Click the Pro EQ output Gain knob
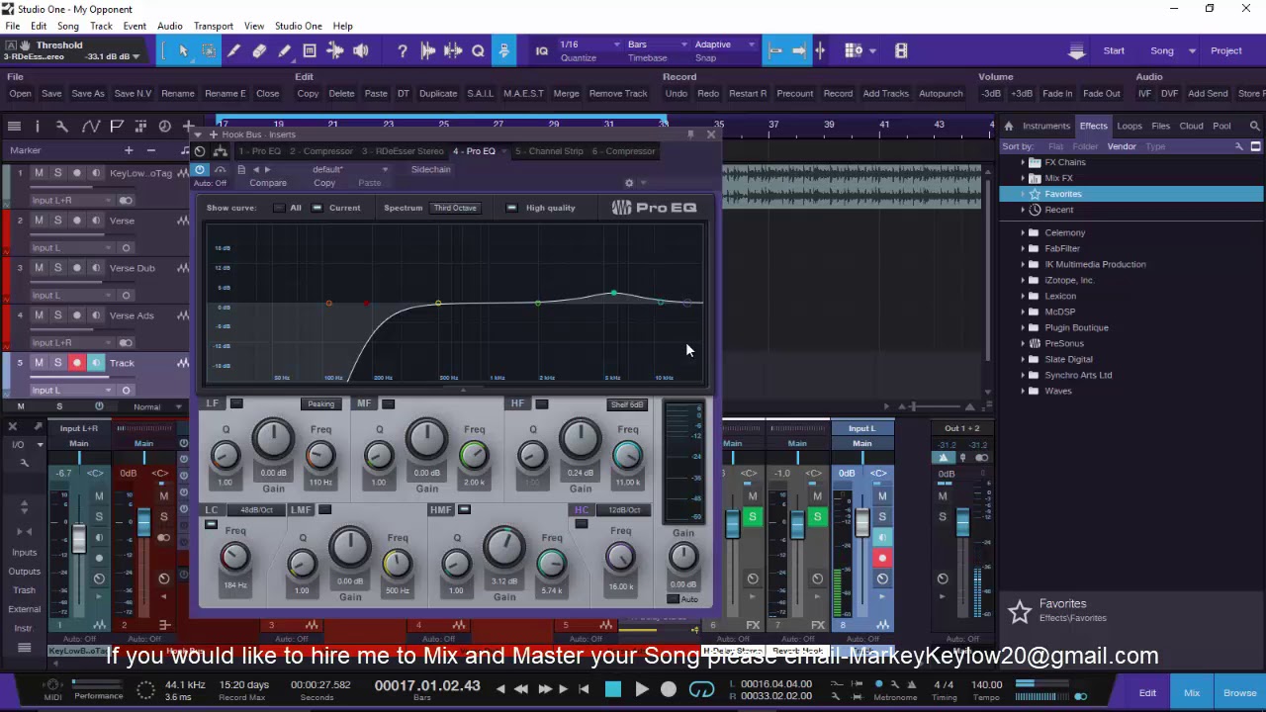The width and height of the screenshot is (1266, 712). (682, 559)
